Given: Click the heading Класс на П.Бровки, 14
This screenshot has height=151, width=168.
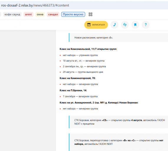Looking at the screenshot, I should pos(73,91).
